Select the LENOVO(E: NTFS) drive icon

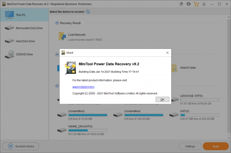pos(174,100)
